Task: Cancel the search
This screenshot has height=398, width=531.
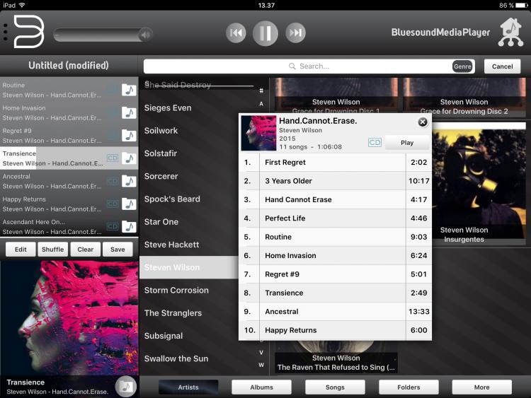Action: click(x=502, y=66)
